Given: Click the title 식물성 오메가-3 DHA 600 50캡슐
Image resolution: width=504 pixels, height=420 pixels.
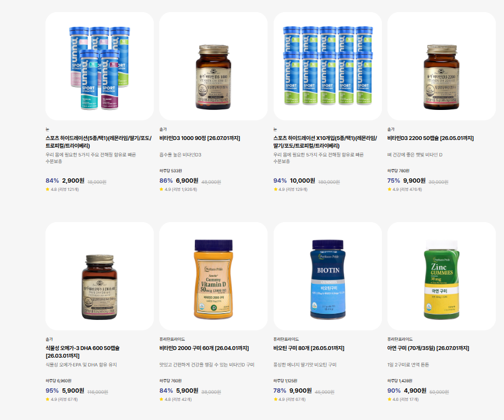Looking at the screenshot, I should (83, 352).
